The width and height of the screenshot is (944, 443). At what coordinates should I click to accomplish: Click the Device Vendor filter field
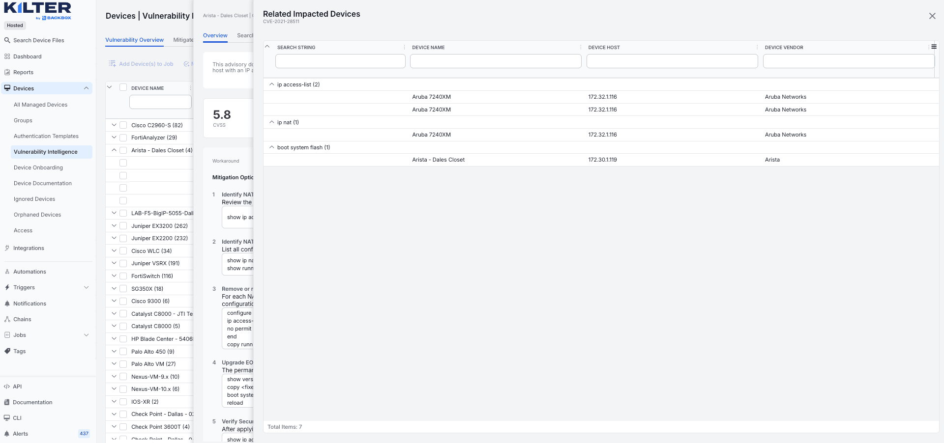[x=849, y=61]
